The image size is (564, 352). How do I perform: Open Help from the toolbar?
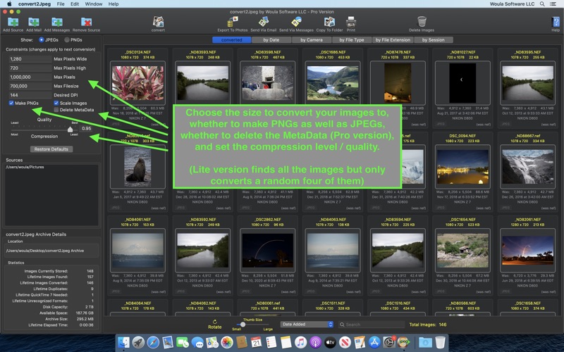click(x=556, y=22)
